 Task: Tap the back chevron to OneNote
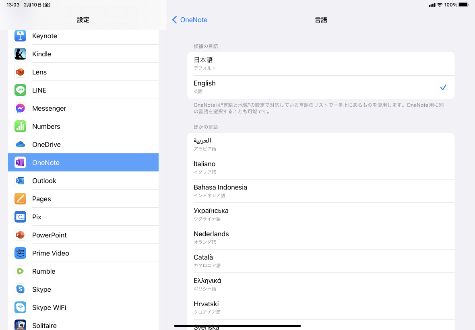pos(174,19)
